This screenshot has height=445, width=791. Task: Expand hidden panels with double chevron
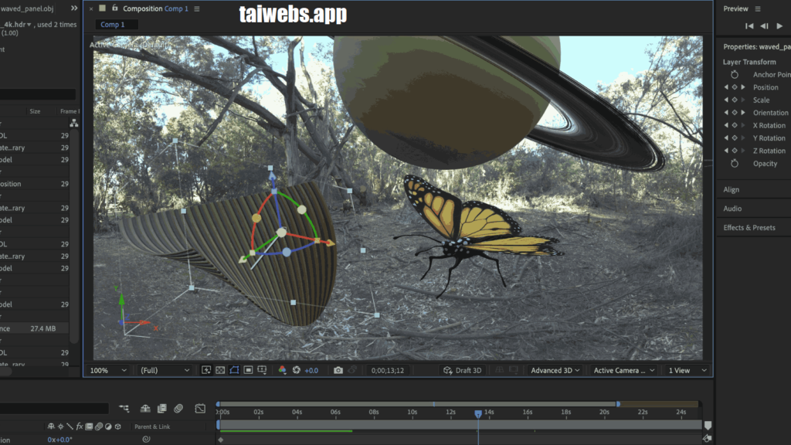(x=74, y=8)
